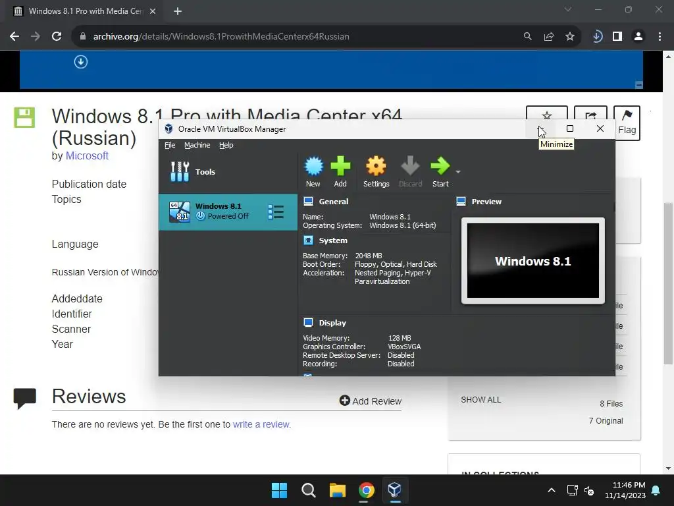Close the Windows 8.1 Pro browser tab
This screenshot has width=674, height=506.
click(153, 11)
